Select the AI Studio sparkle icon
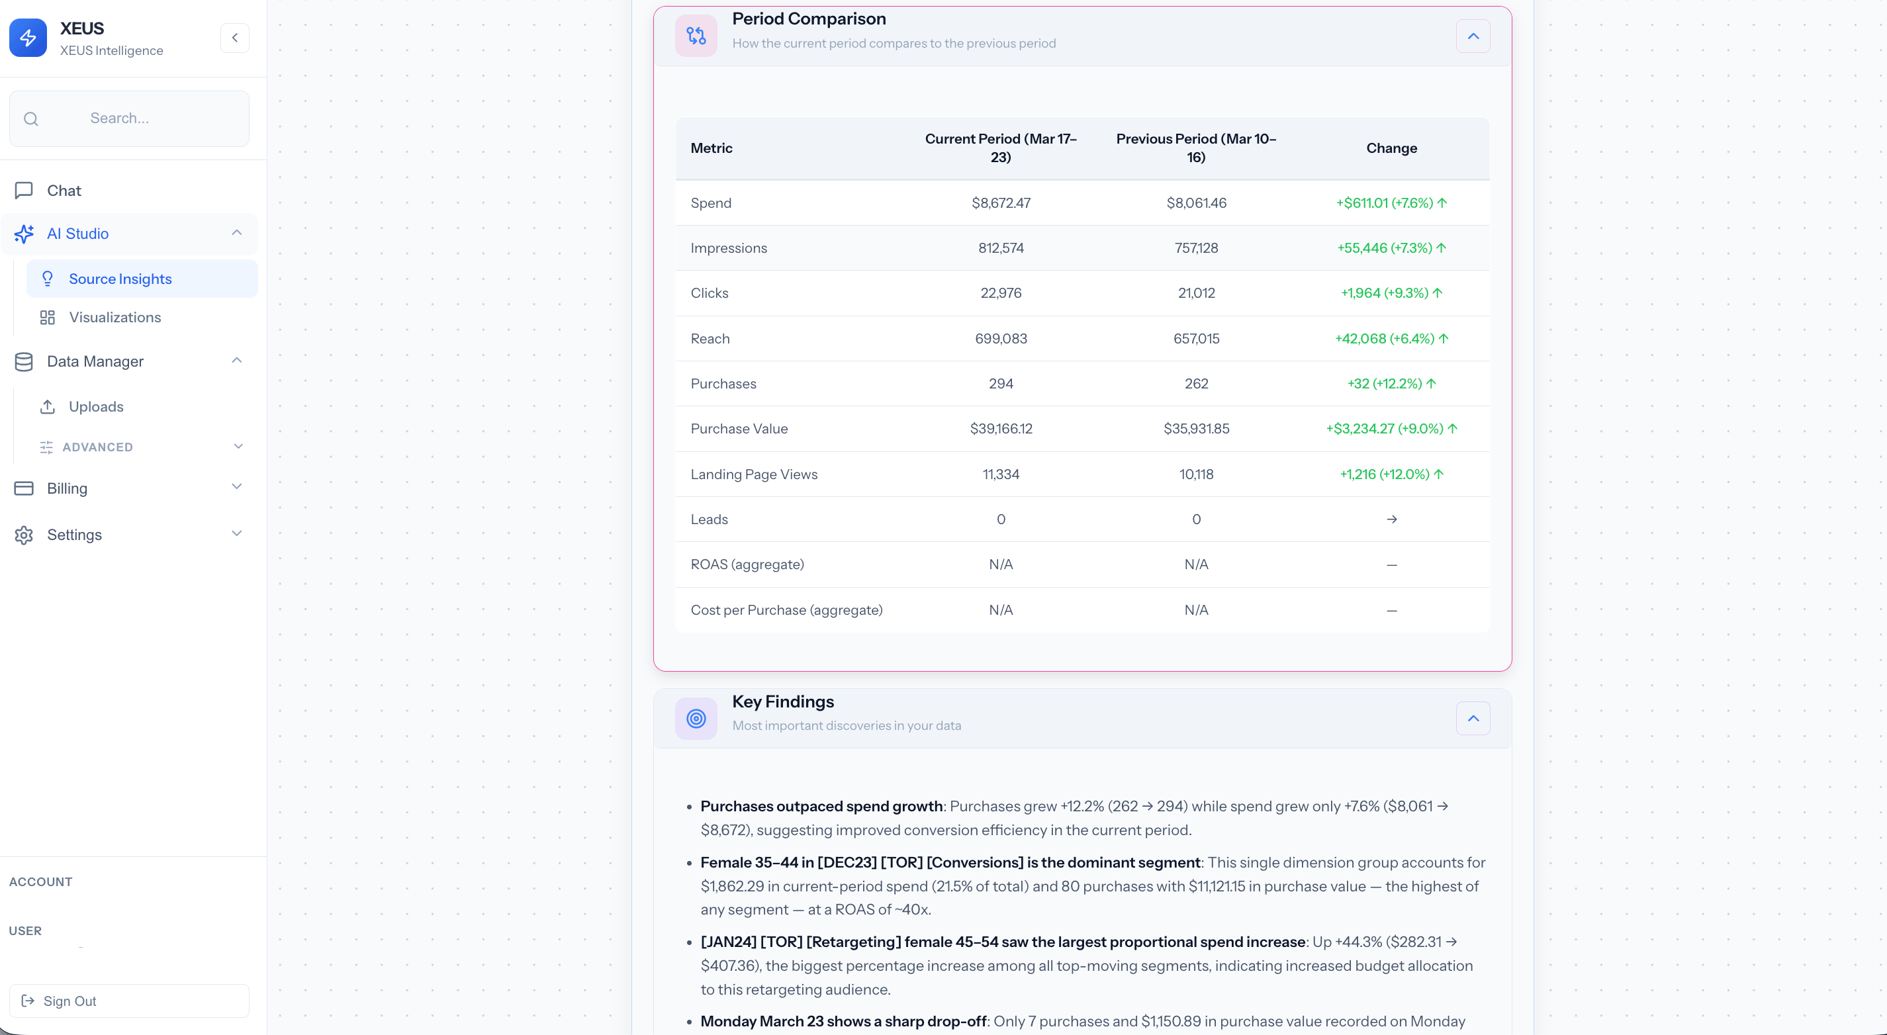This screenshot has width=1887, height=1035. [x=24, y=234]
